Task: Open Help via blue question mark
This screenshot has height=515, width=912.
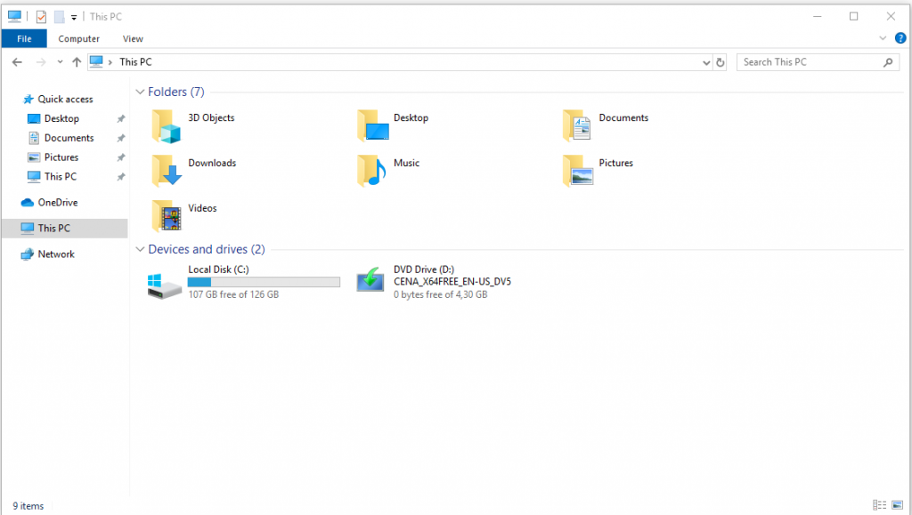Action: click(900, 38)
